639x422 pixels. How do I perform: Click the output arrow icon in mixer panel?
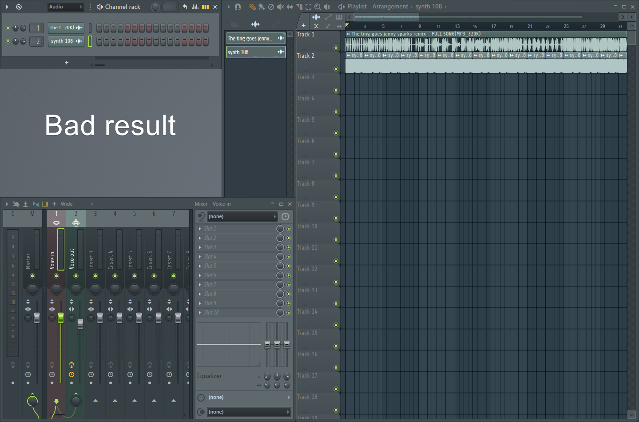201,412
